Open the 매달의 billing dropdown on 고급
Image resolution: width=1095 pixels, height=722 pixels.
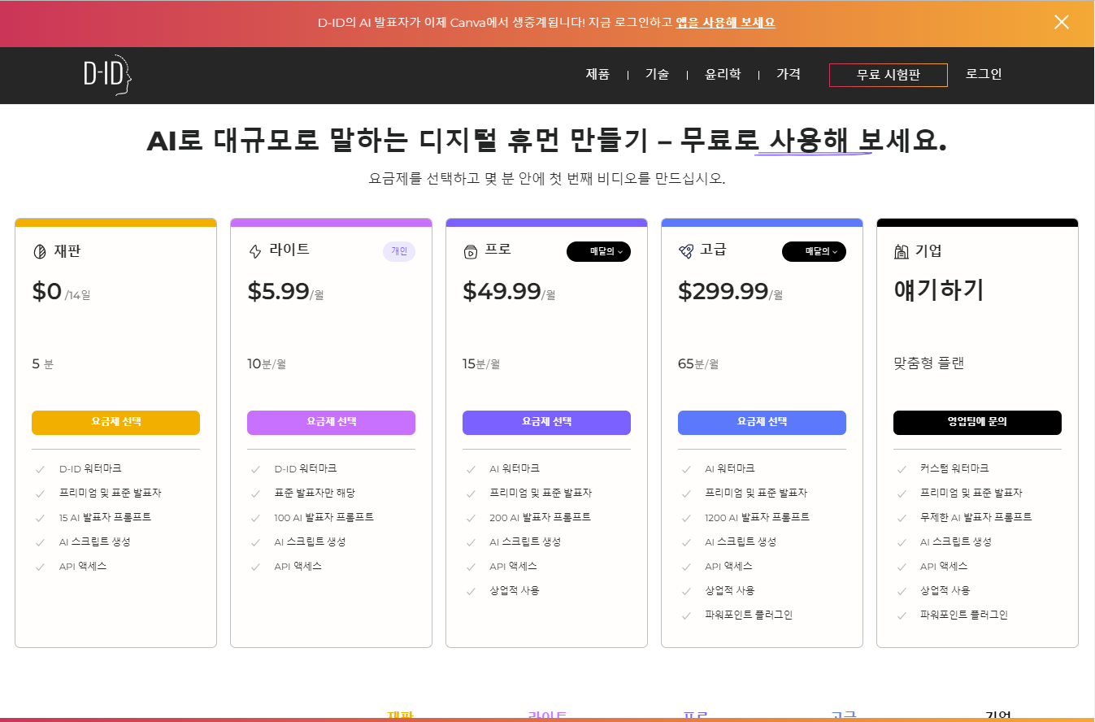pyautogui.click(x=814, y=251)
